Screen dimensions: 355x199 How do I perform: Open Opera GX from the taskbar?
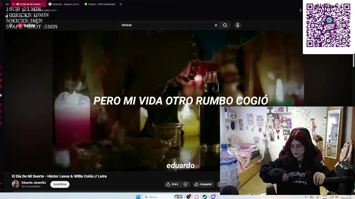196,197
